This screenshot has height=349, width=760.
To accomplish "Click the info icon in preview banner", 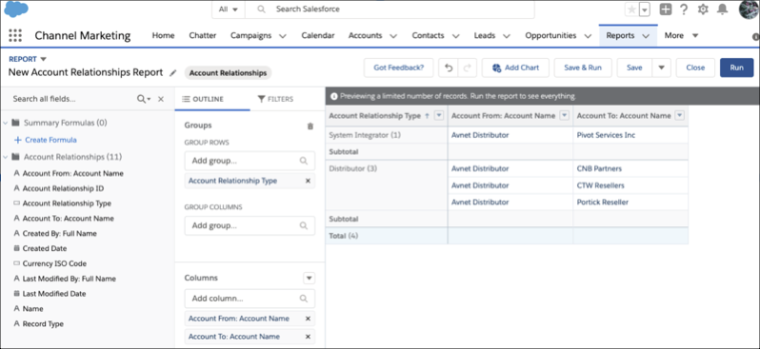I will 333,96.
